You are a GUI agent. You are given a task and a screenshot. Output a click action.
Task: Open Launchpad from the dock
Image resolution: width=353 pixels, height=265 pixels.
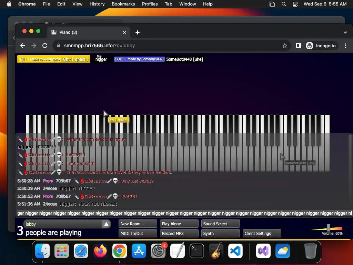[61, 251]
